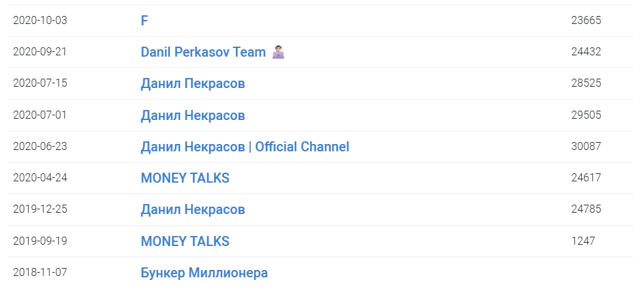Select the date 2020-09-21

tap(40, 52)
